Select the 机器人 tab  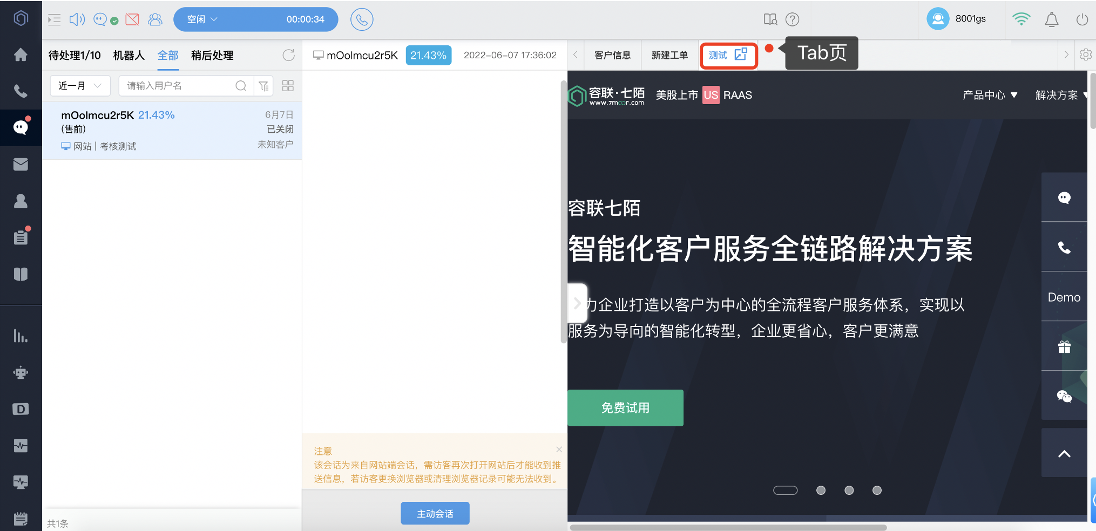coord(129,55)
